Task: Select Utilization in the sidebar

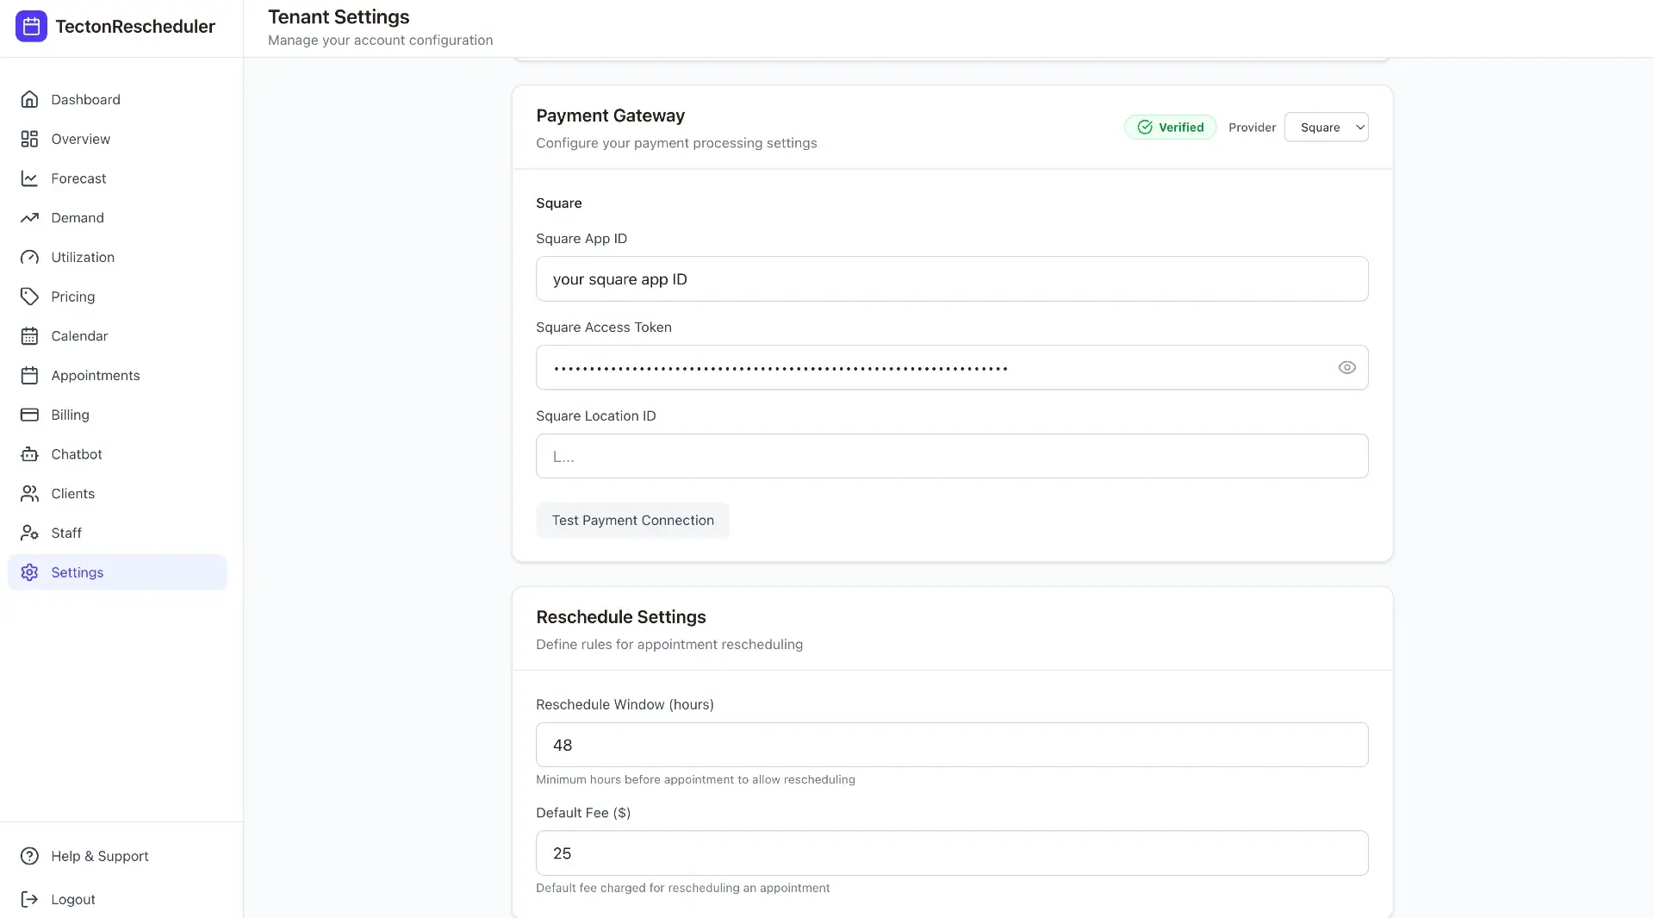Action: [117, 257]
